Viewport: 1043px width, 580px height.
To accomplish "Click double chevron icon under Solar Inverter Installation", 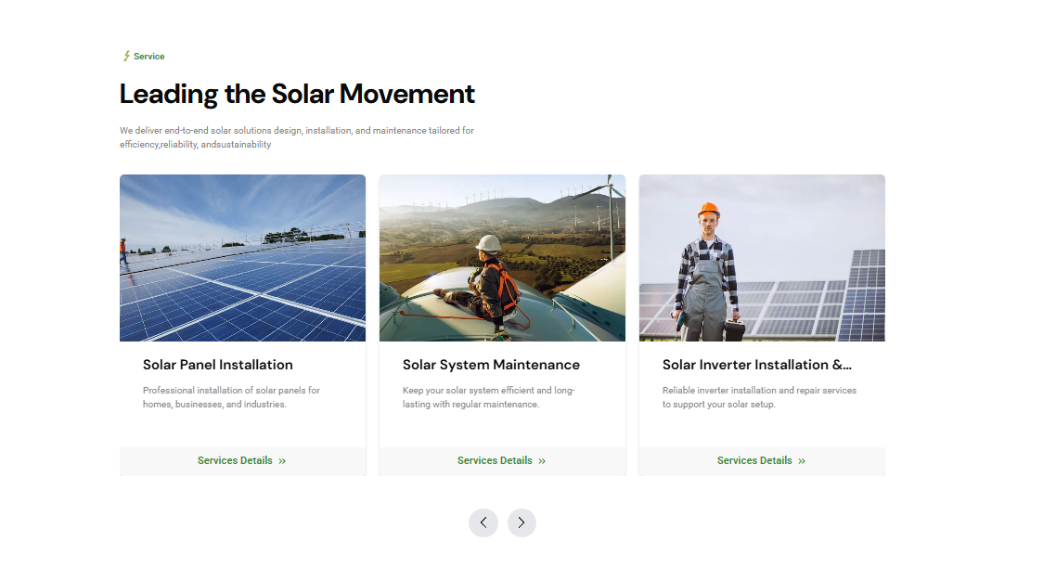I will (x=802, y=461).
